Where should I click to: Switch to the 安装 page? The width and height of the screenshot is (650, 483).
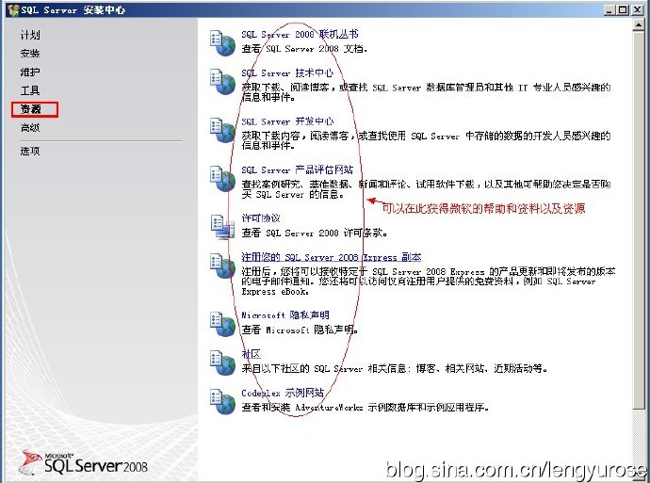30,54
